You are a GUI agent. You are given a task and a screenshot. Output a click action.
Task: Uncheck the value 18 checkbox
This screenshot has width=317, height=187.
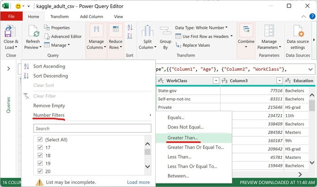(40, 155)
